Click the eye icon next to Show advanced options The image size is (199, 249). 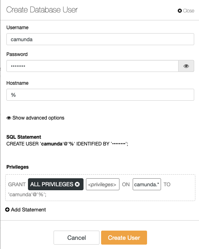(x=9, y=118)
